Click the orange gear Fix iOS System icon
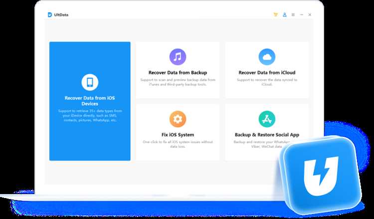 tap(178, 119)
